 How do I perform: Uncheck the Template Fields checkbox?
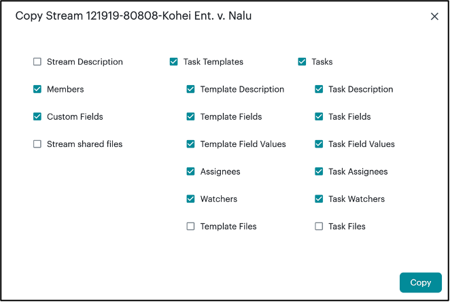pos(191,117)
